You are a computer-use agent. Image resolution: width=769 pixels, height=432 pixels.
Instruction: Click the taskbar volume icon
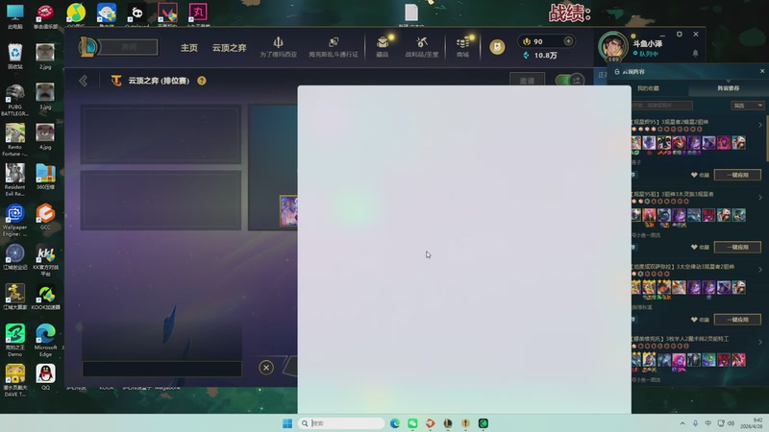click(x=732, y=423)
